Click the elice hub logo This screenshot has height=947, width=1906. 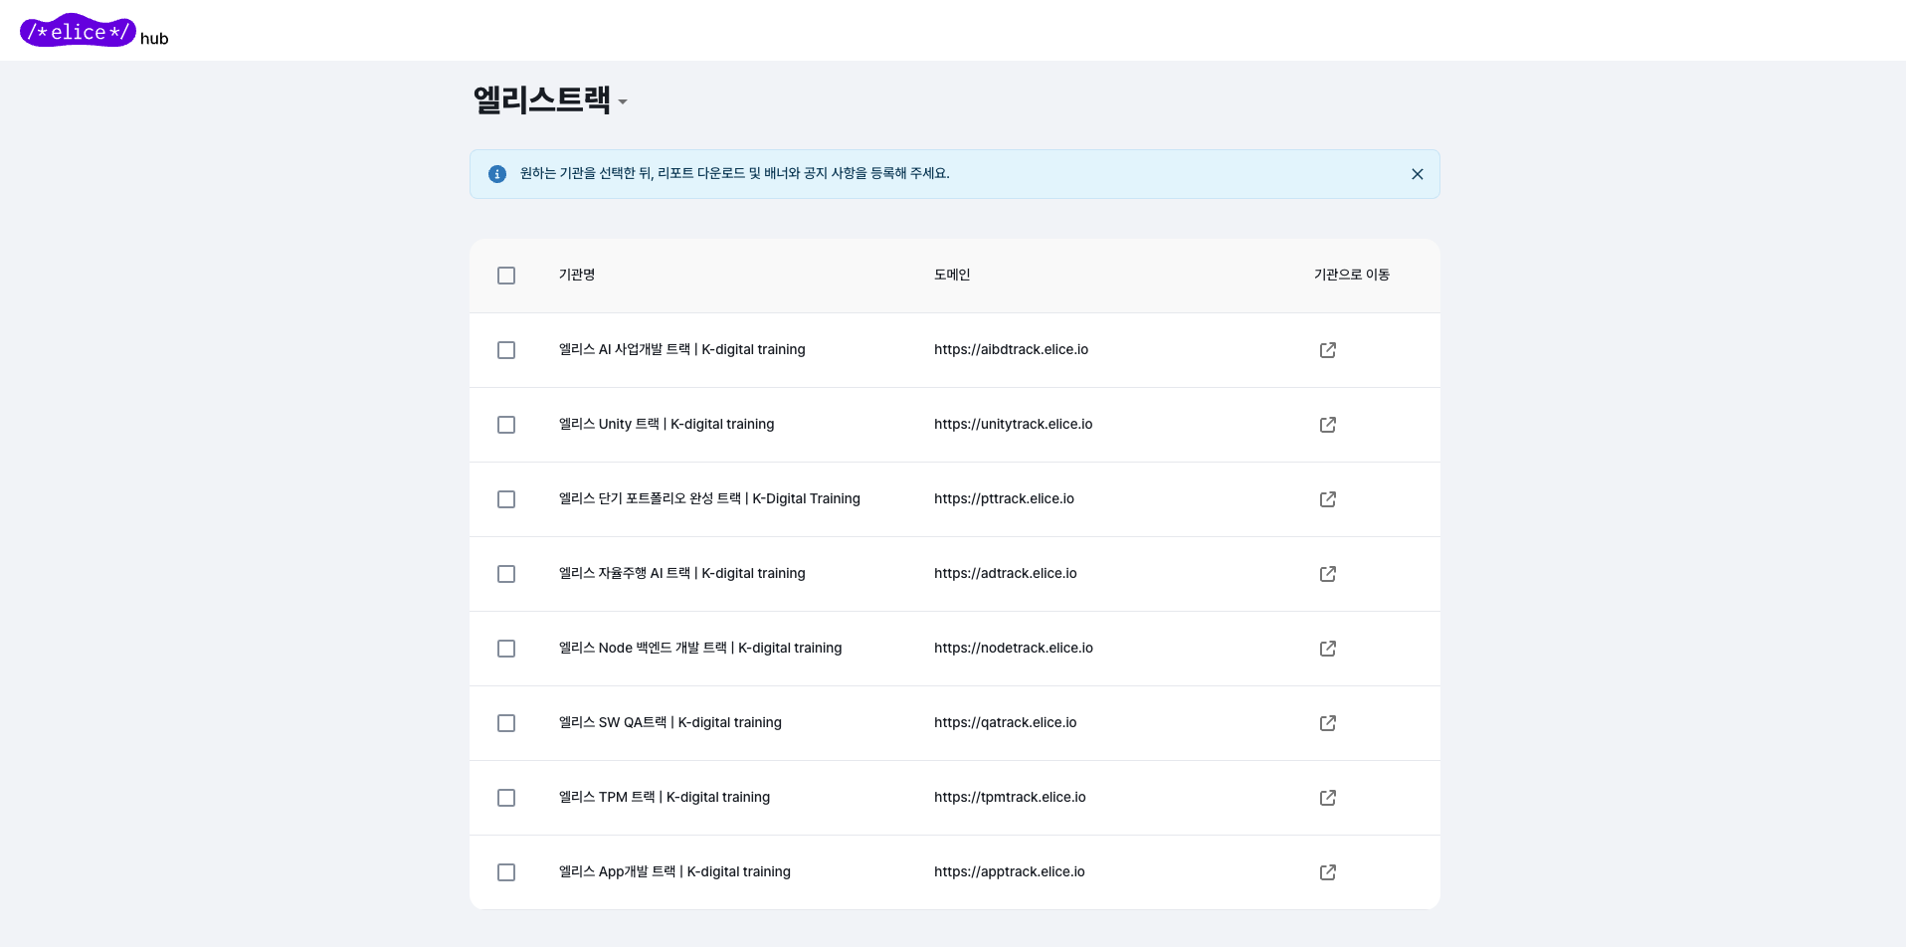click(95, 32)
